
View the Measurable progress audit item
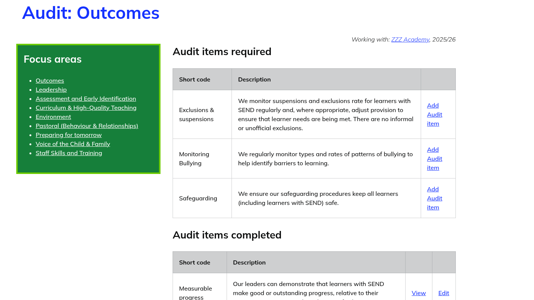[x=418, y=293]
